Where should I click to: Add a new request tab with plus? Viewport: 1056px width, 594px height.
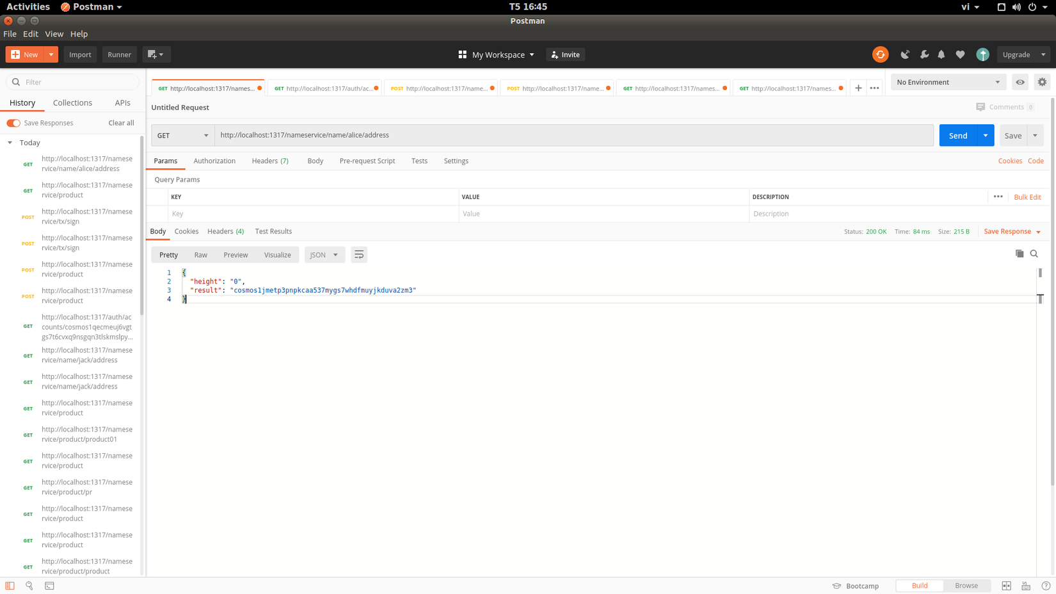[x=858, y=88]
